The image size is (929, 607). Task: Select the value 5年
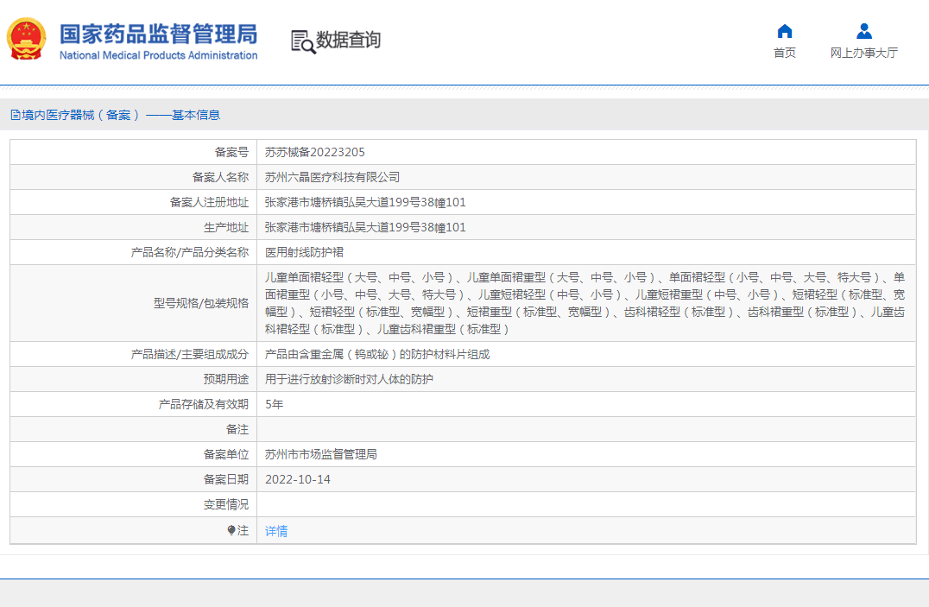(x=274, y=404)
